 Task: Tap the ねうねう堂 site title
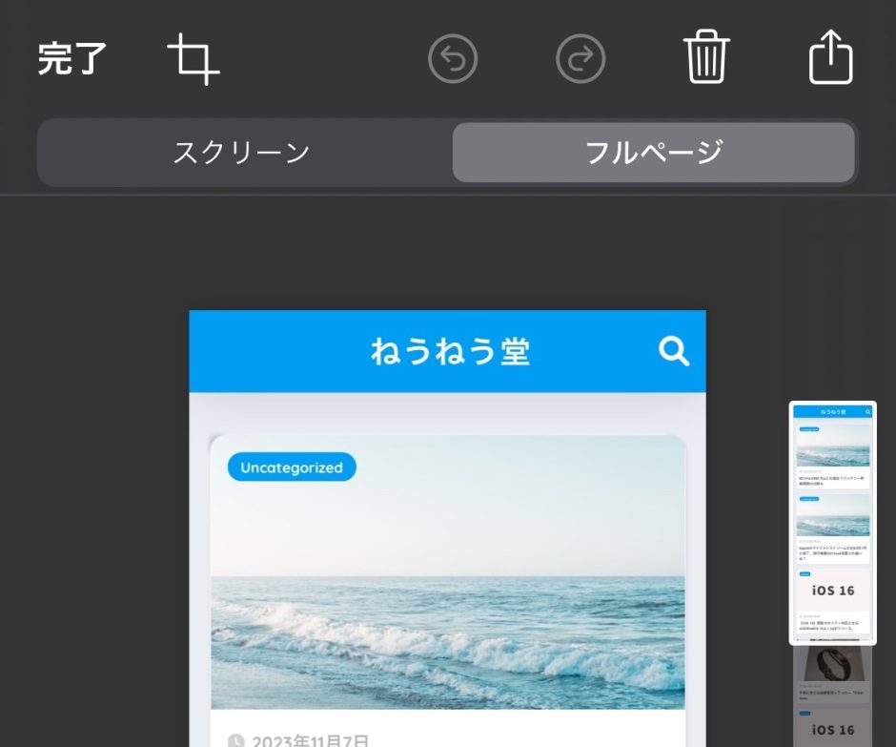coord(449,352)
